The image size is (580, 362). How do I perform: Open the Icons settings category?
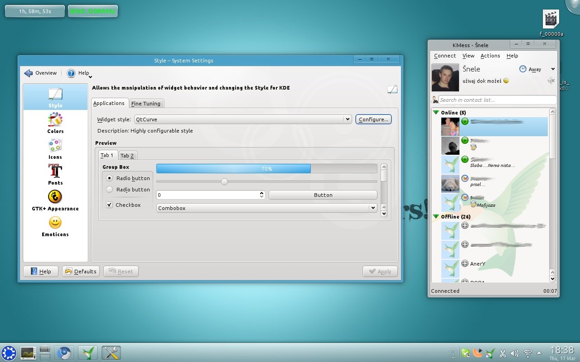(x=55, y=149)
